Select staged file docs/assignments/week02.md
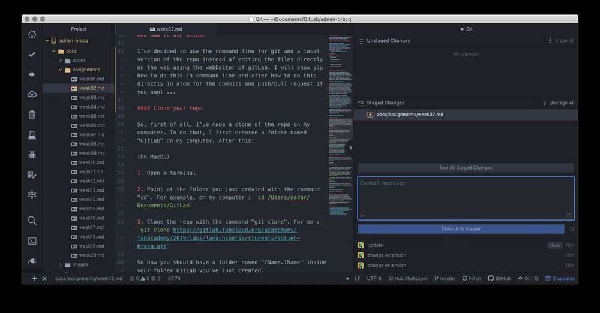The image size is (600, 313). (466, 115)
